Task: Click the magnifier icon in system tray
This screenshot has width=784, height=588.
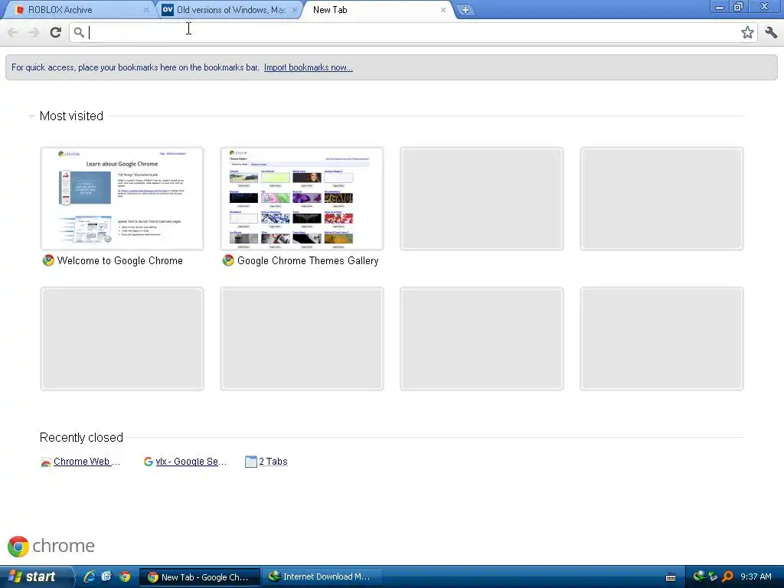Action: click(727, 577)
